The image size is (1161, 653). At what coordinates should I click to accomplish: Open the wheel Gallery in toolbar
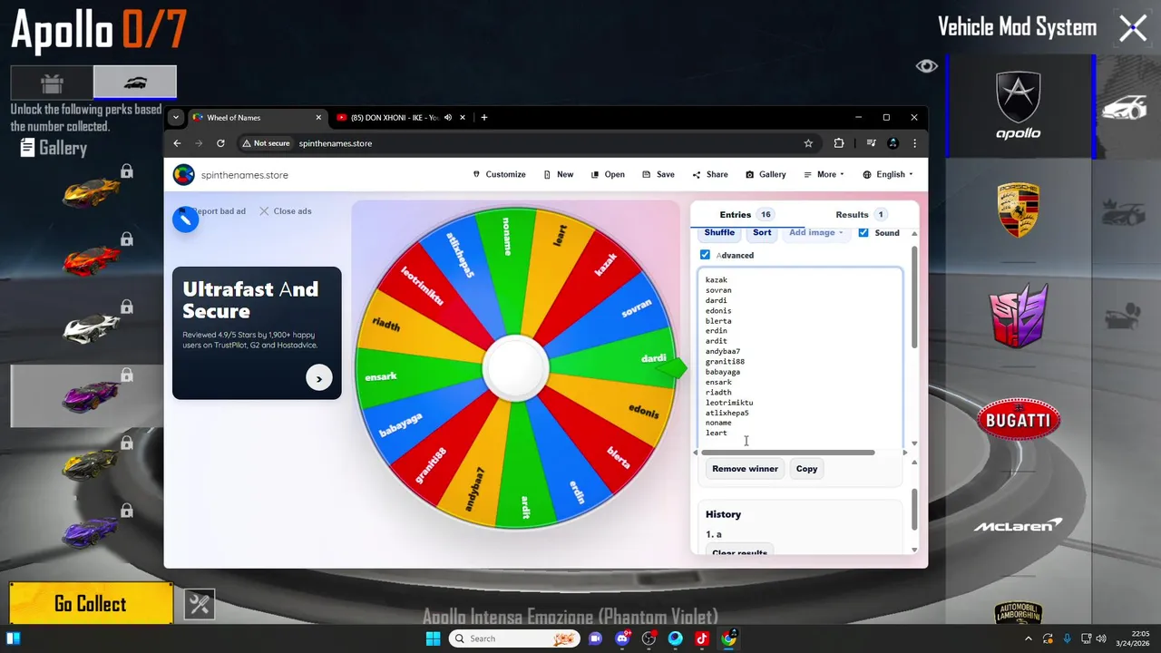pyautogui.click(x=766, y=174)
